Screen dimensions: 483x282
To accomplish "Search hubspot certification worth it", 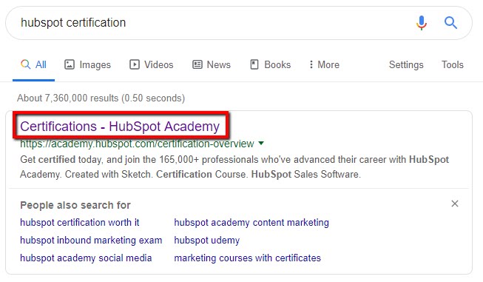I will pos(79,223).
